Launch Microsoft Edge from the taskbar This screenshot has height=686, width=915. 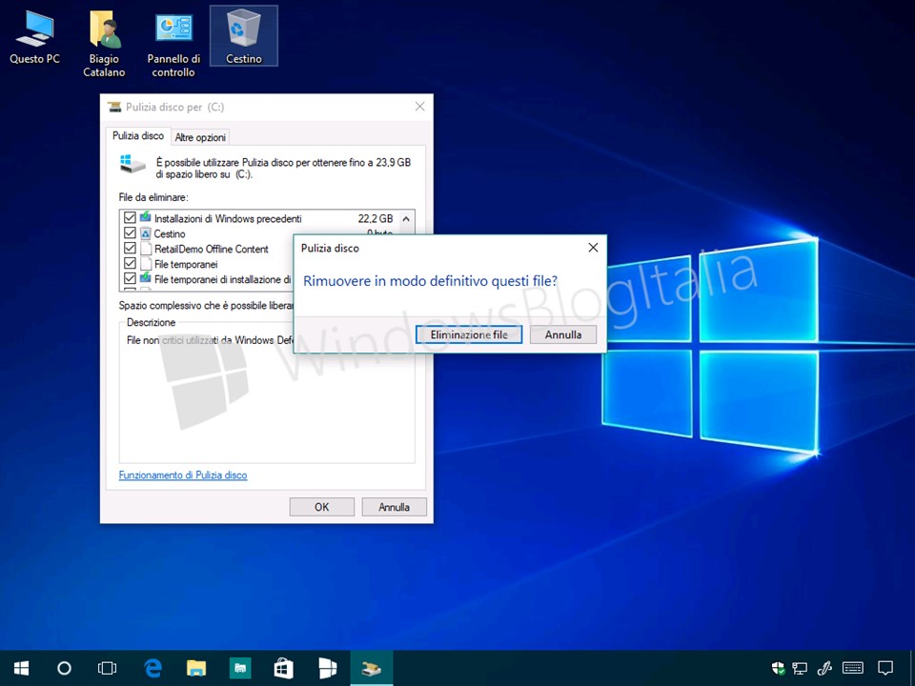(152, 668)
